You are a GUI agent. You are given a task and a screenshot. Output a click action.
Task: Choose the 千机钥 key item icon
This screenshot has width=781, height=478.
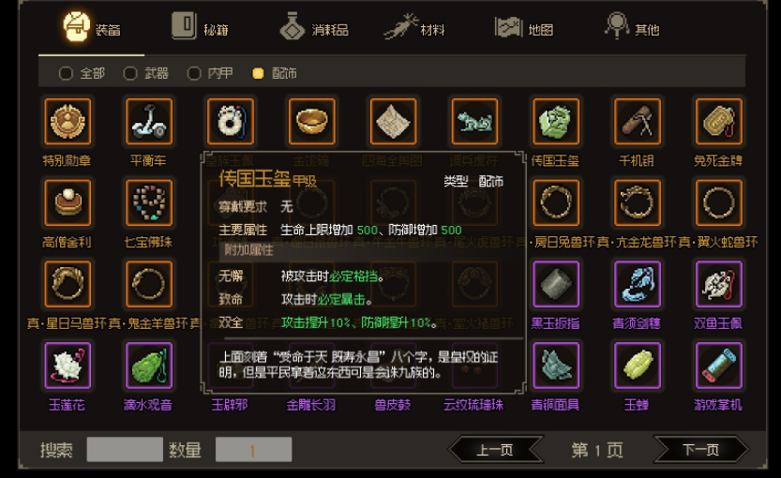[x=637, y=122]
